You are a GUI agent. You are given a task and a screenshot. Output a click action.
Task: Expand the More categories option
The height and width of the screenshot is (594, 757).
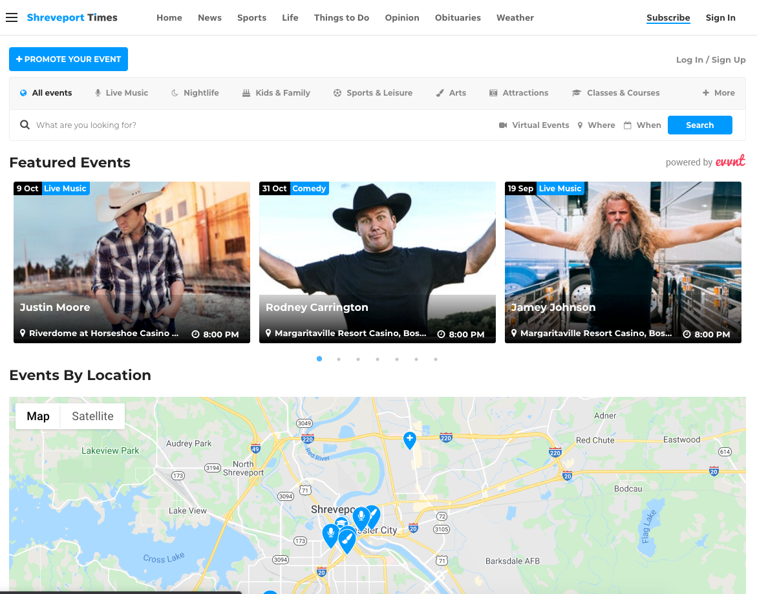[x=718, y=92]
